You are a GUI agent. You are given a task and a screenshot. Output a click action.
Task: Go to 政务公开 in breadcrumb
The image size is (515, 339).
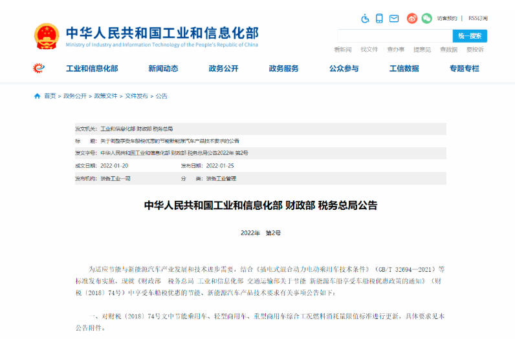pos(75,96)
